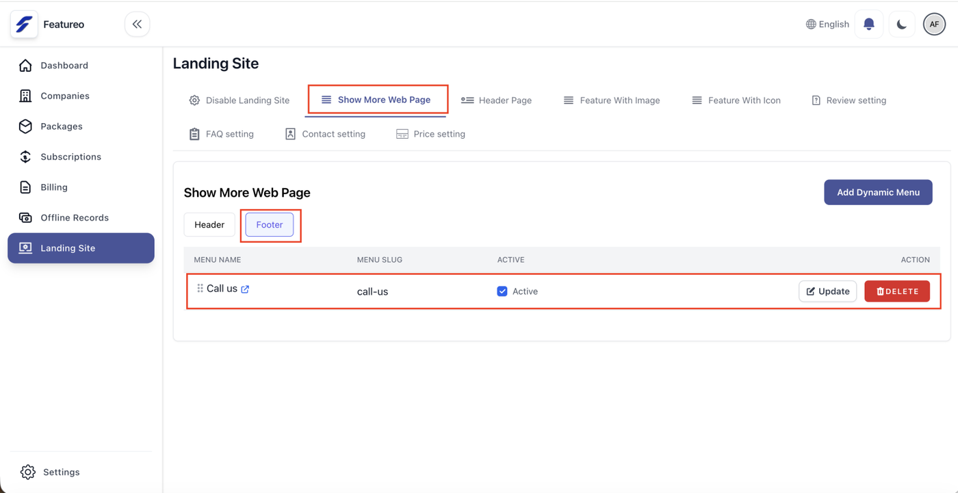
Task: Click the Update button for call-us
Action: [x=827, y=291]
